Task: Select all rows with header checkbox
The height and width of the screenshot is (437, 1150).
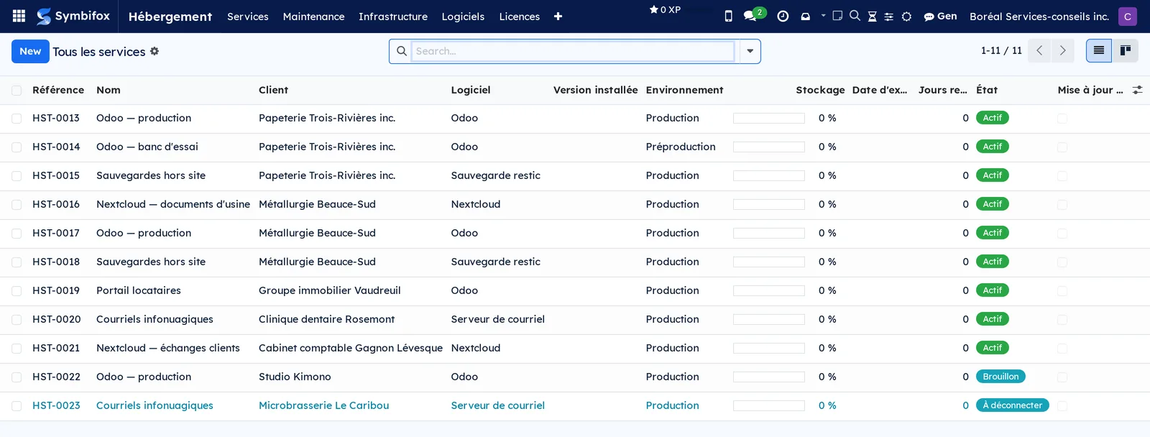Action: coord(17,90)
